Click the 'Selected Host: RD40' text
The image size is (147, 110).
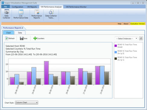15,46
